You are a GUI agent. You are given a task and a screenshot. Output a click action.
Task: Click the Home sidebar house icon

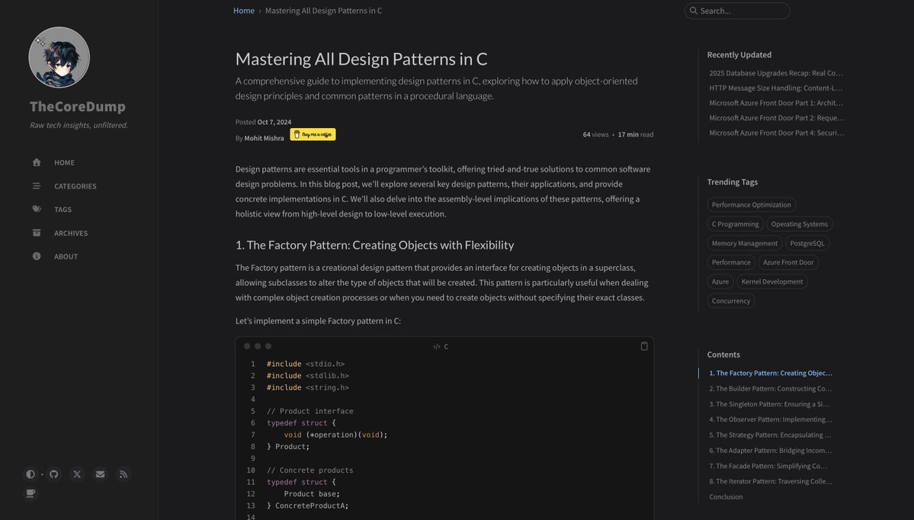coord(37,162)
